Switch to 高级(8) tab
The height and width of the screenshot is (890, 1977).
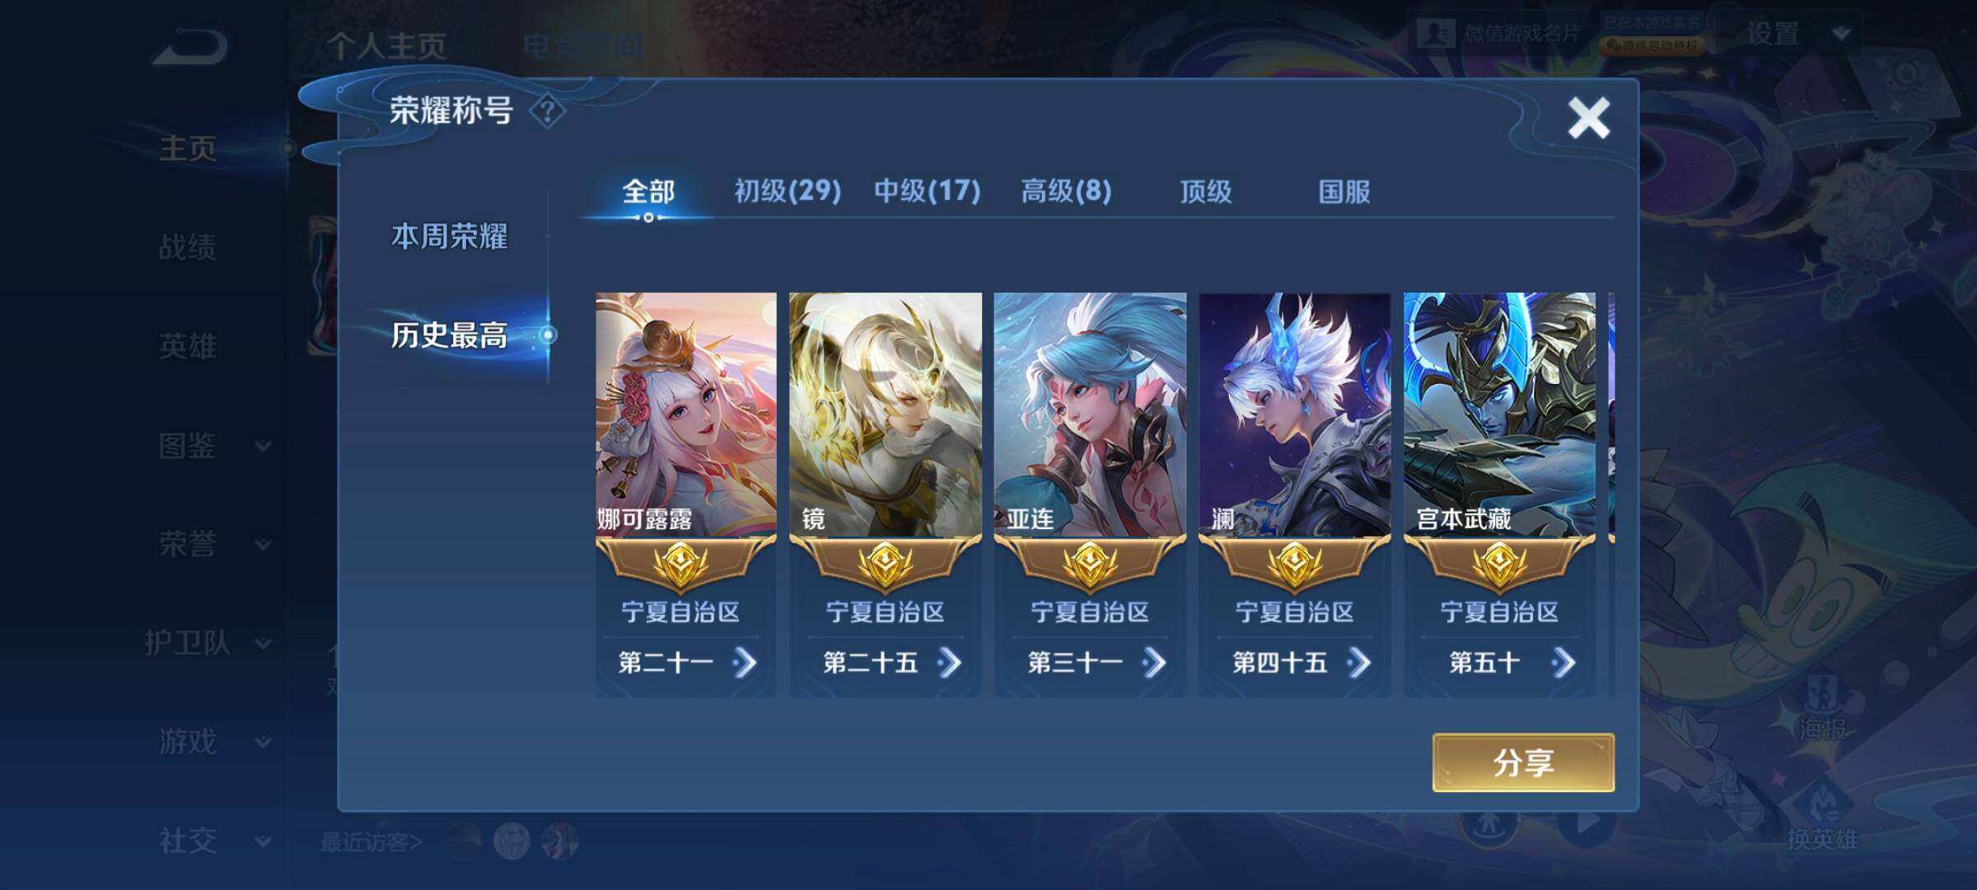[x=1066, y=191]
